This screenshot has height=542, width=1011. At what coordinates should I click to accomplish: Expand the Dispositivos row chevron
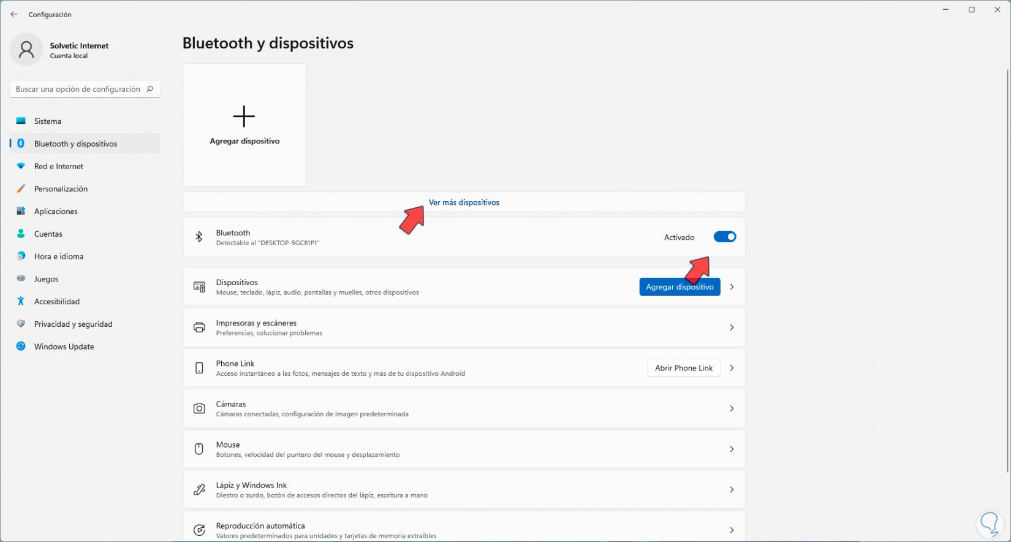(732, 287)
